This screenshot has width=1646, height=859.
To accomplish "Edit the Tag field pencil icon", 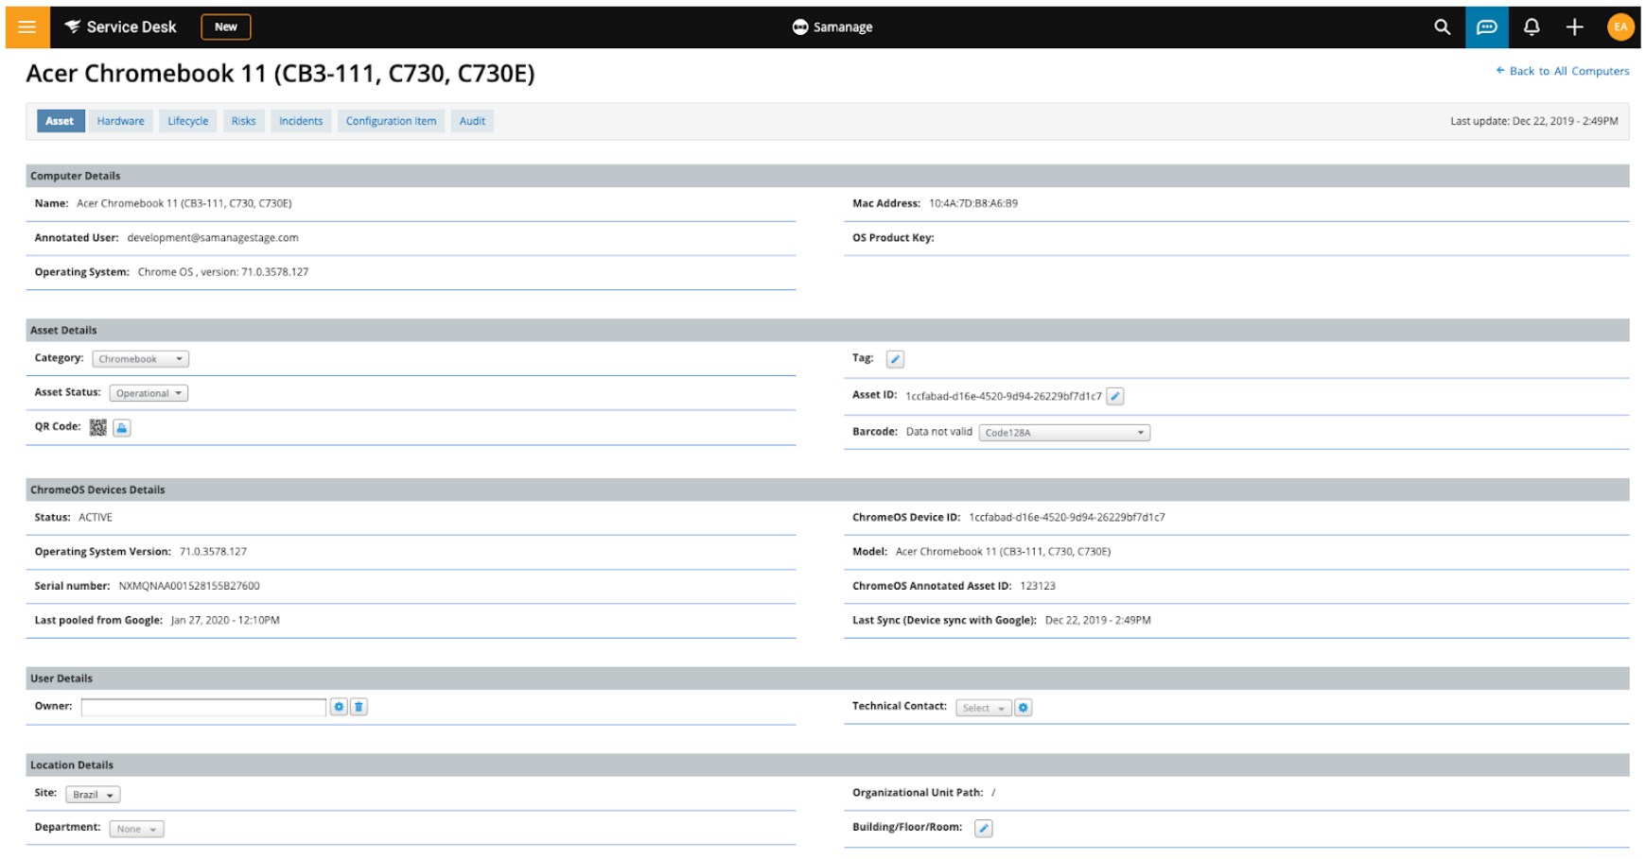I will [895, 359].
